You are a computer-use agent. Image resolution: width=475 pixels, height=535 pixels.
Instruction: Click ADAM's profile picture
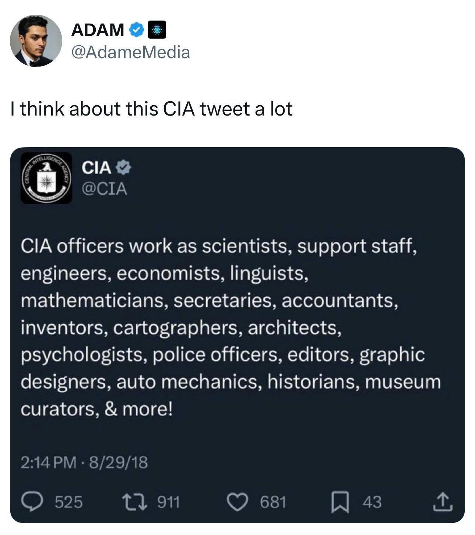click(36, 40)
